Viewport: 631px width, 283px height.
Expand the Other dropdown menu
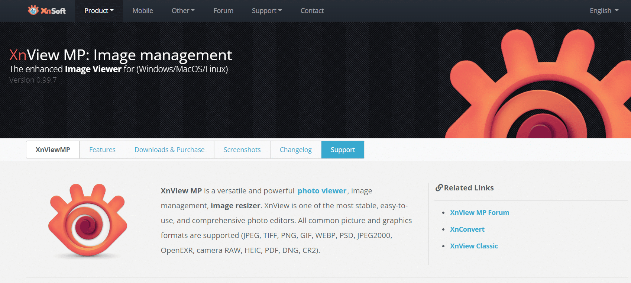[x=183, y=11]
